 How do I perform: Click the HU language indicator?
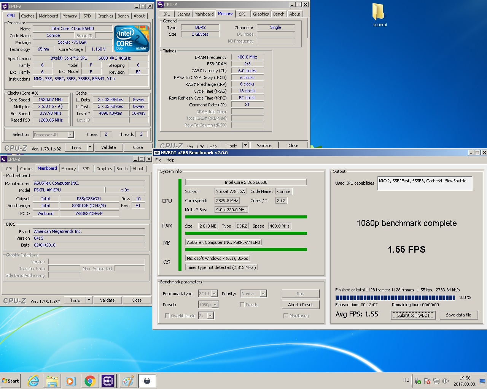pos(406,380)
